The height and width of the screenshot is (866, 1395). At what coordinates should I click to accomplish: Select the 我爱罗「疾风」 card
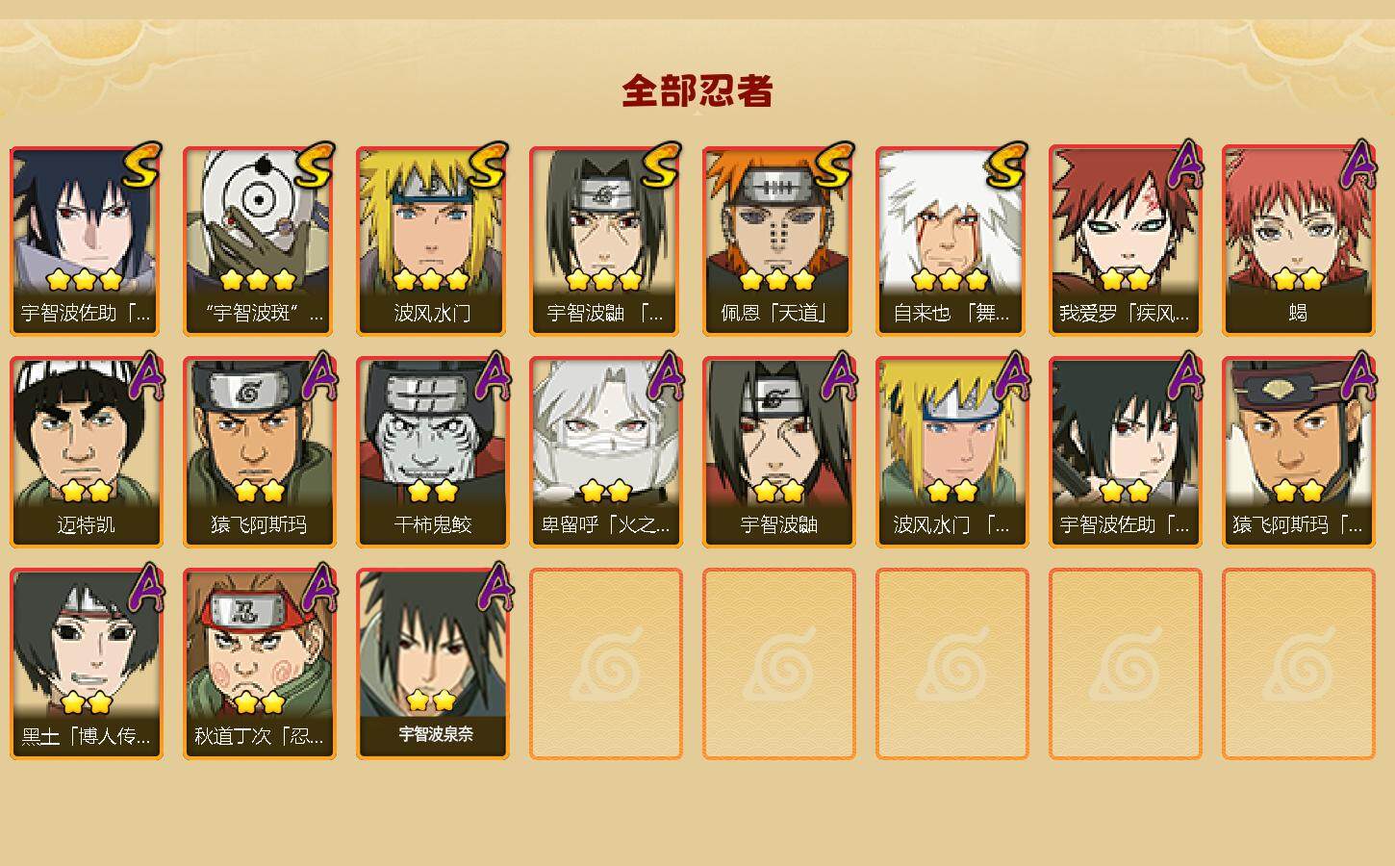coord(1125,241)
